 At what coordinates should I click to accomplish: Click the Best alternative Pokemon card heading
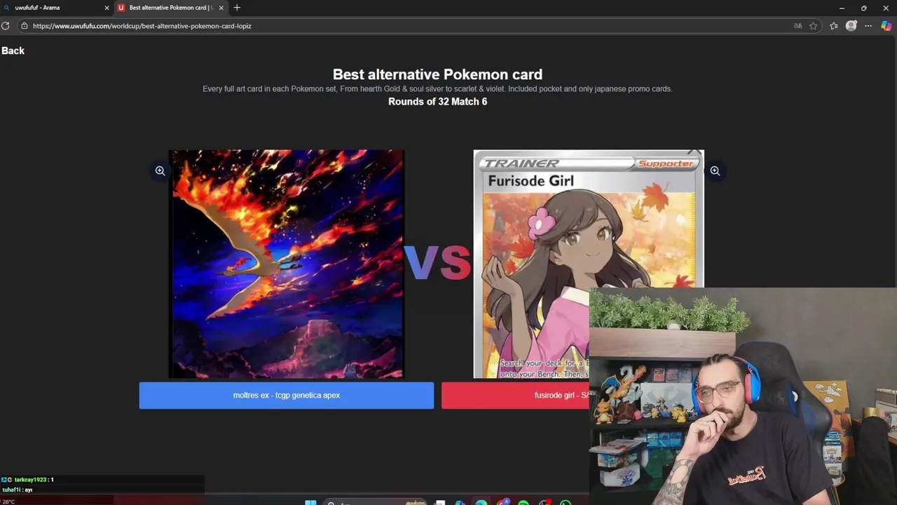coord(437,74)
